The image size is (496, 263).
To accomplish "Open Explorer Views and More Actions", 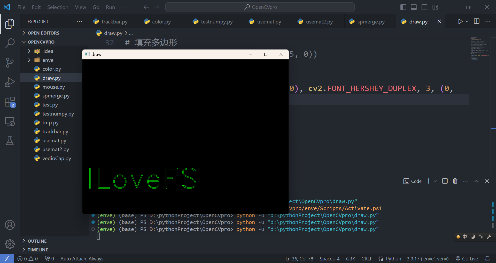I will pyautogui.click(x=79, y=21).
